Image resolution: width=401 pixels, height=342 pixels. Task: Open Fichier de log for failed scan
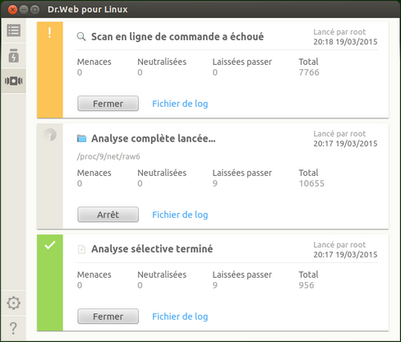click(180, 104)
